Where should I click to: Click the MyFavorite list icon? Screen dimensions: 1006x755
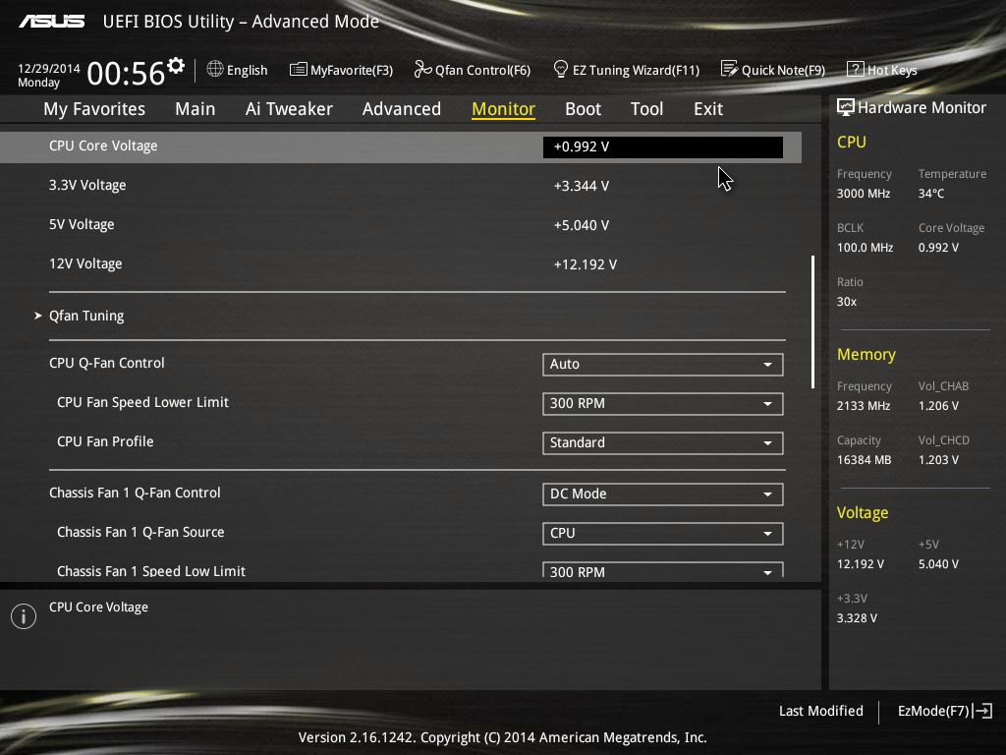tap(299, 70)
